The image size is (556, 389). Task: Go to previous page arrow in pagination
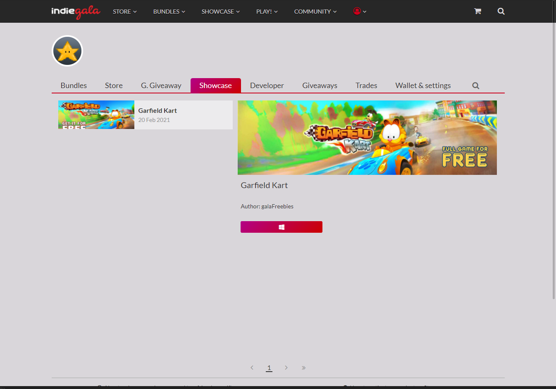[x=252, y=368]
